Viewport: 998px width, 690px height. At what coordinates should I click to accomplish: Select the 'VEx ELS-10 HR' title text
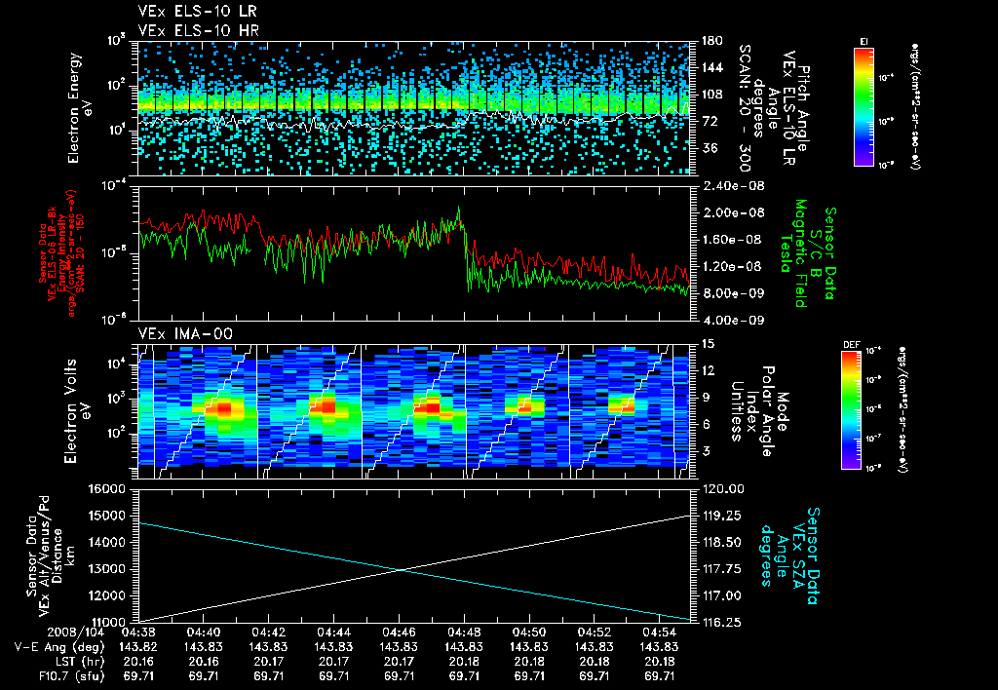tap(198, 30)
